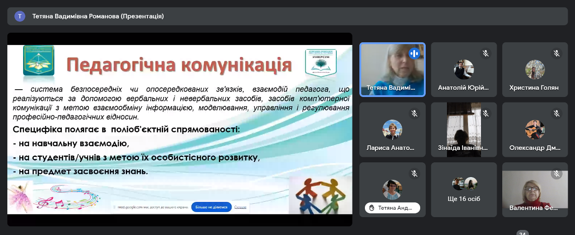Click muted microphone icon on Христина Голян tile
Screen dimensions: 575x235
point(556,53)
